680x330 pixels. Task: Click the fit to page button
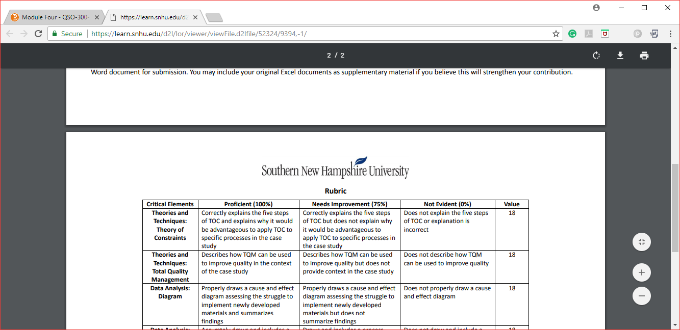[642, 242]
